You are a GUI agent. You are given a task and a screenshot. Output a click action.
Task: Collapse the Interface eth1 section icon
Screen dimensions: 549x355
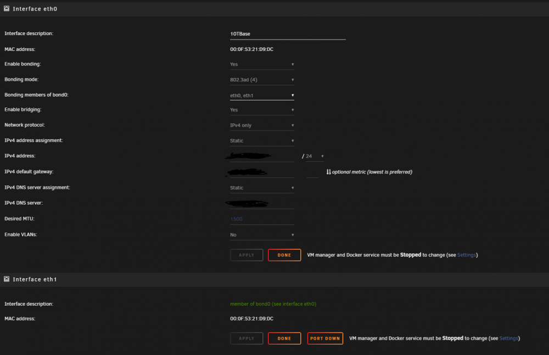pyautogui.click(x=6, y=279)
